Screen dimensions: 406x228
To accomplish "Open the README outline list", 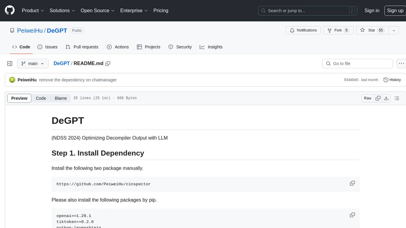I will 397,98.
